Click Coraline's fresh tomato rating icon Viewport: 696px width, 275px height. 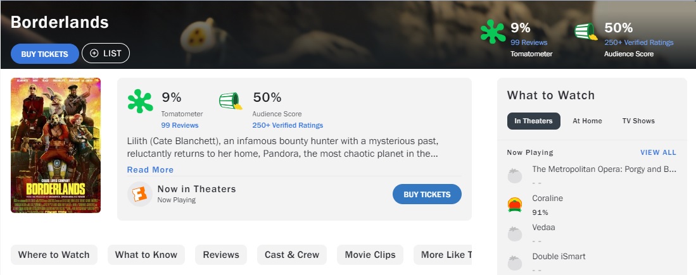pos(515,204)
